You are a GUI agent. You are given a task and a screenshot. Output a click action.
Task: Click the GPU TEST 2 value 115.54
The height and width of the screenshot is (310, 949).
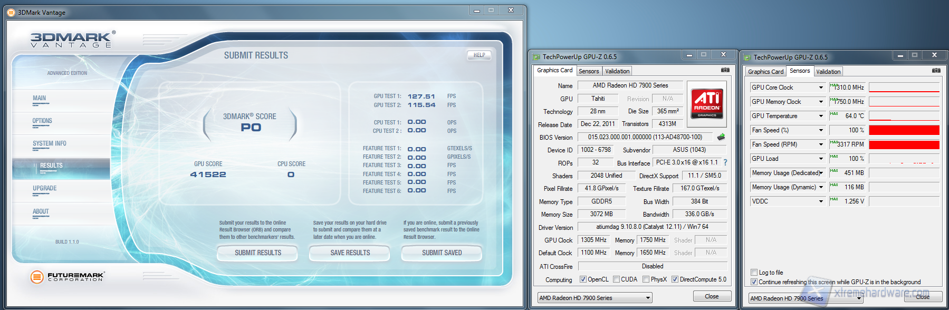(x=421, y=105)
